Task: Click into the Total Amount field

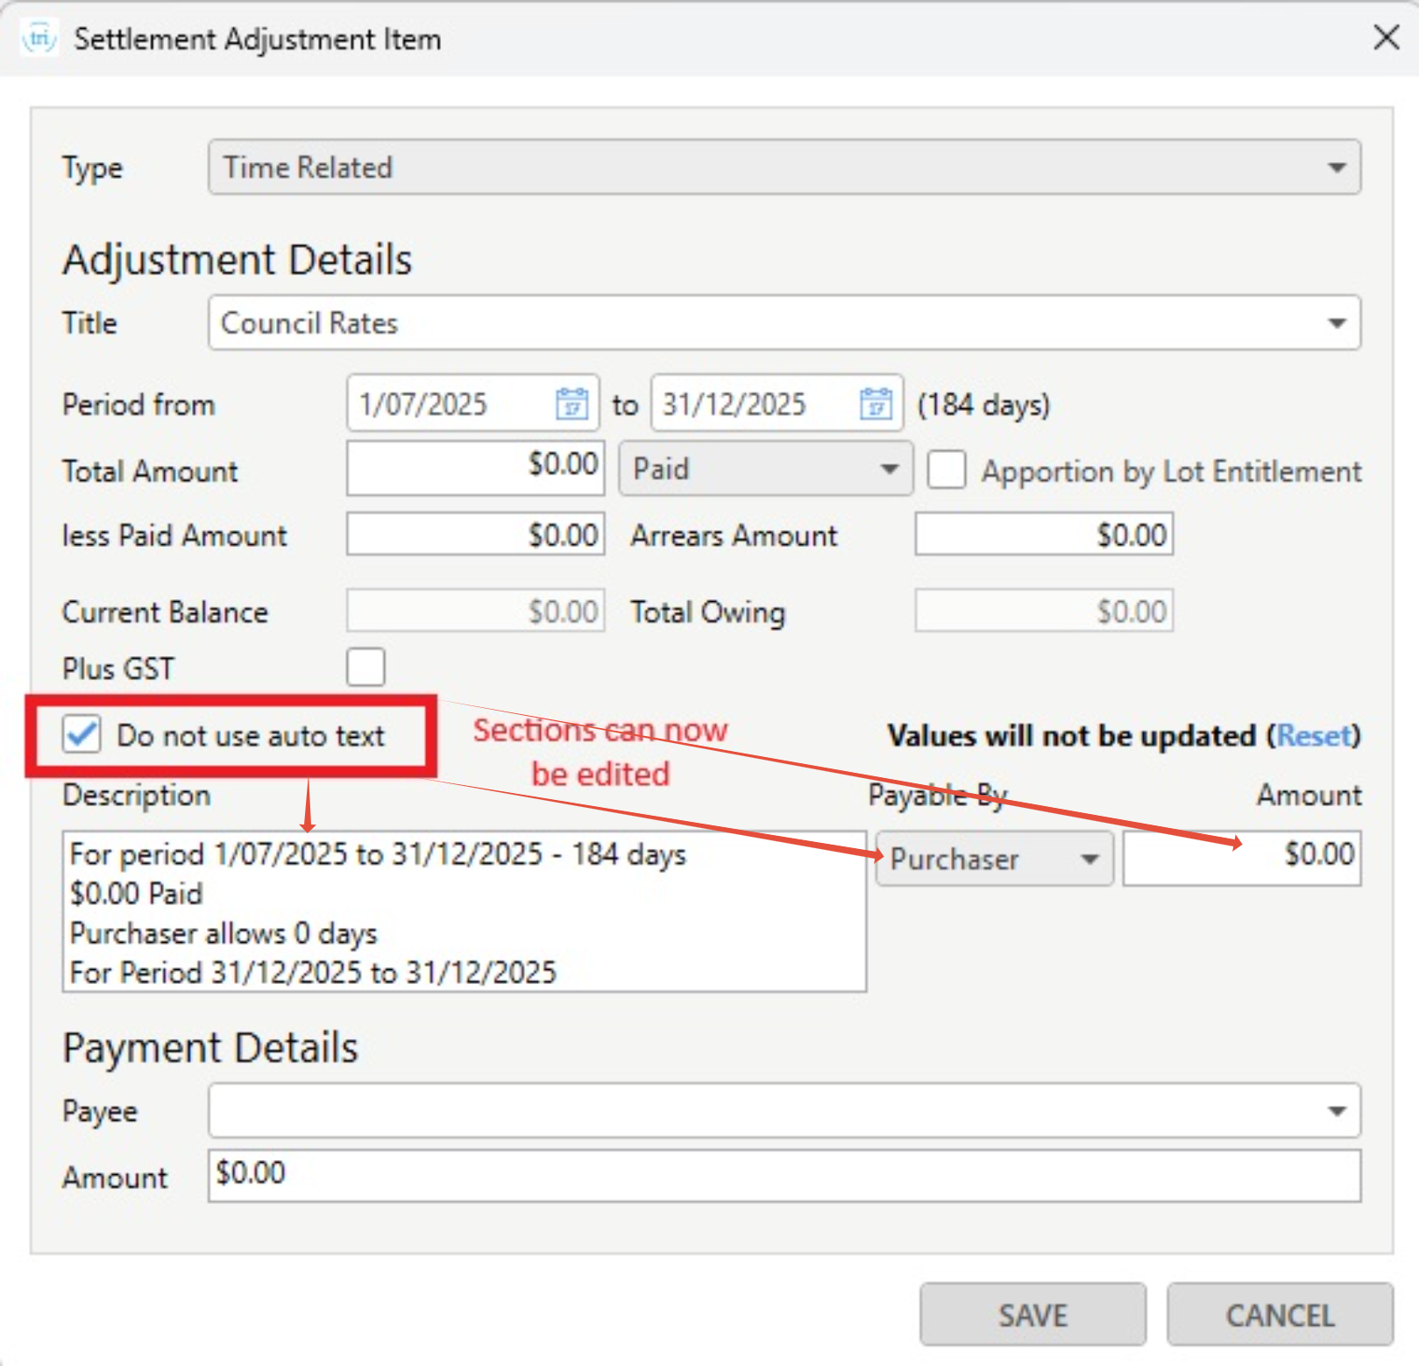Action: coord(475,467)
